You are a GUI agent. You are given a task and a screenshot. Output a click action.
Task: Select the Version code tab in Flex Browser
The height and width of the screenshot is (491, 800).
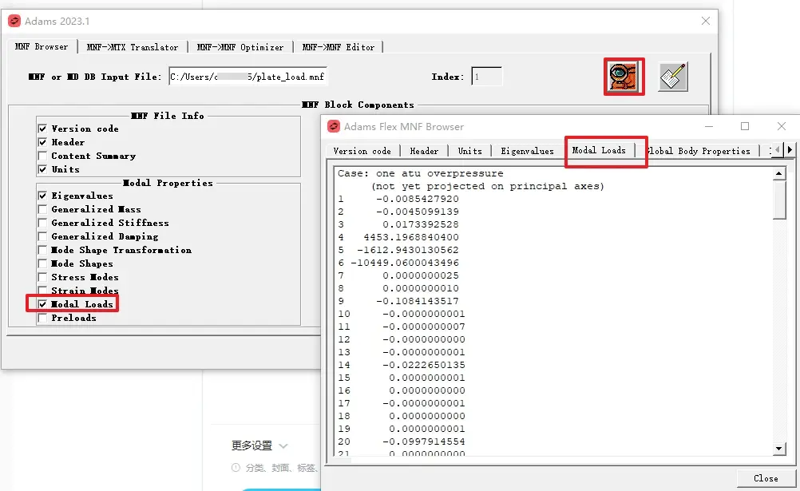pyautogui.click(x=362, y=151)
